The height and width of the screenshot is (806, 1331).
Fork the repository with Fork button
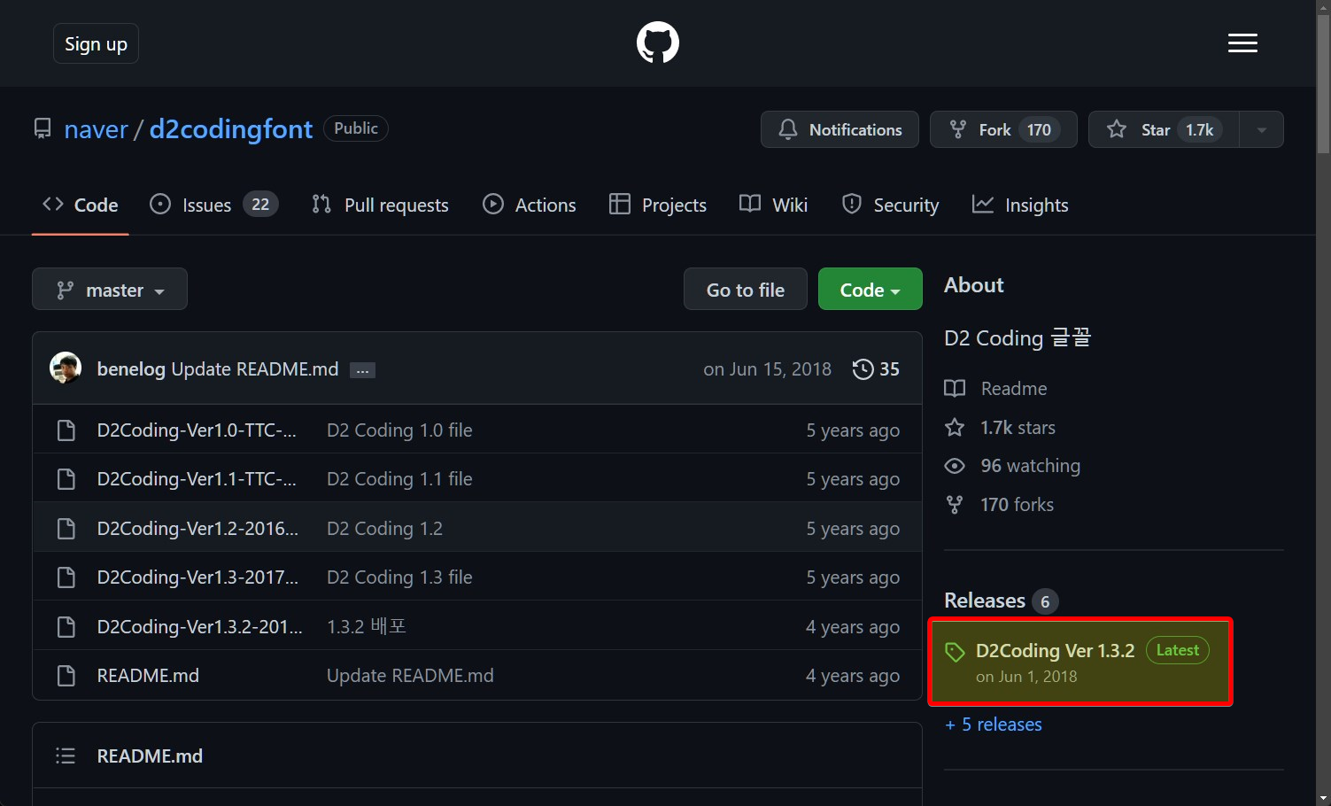[1003, 129]
